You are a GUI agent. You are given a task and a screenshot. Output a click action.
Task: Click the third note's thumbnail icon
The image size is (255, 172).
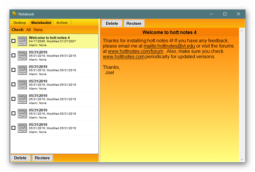(x=22, y=70)
